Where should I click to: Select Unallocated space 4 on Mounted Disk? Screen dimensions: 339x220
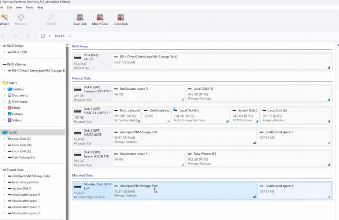coord(295,191)
